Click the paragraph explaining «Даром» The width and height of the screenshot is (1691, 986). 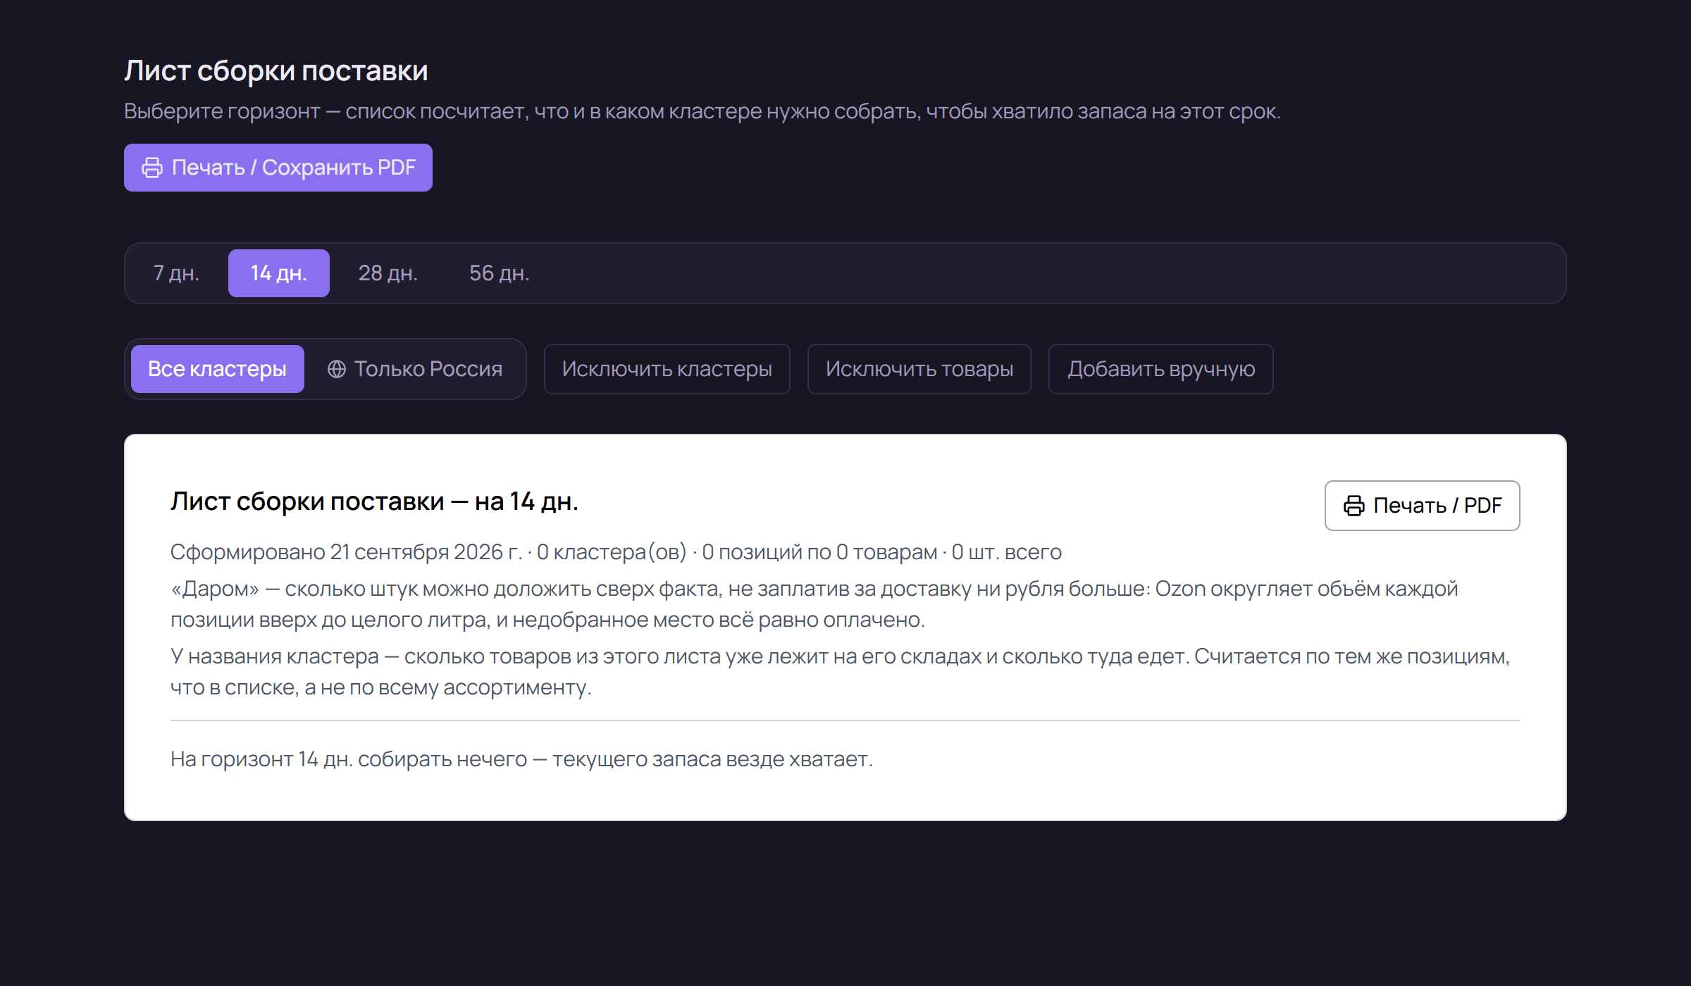(814, 604)
